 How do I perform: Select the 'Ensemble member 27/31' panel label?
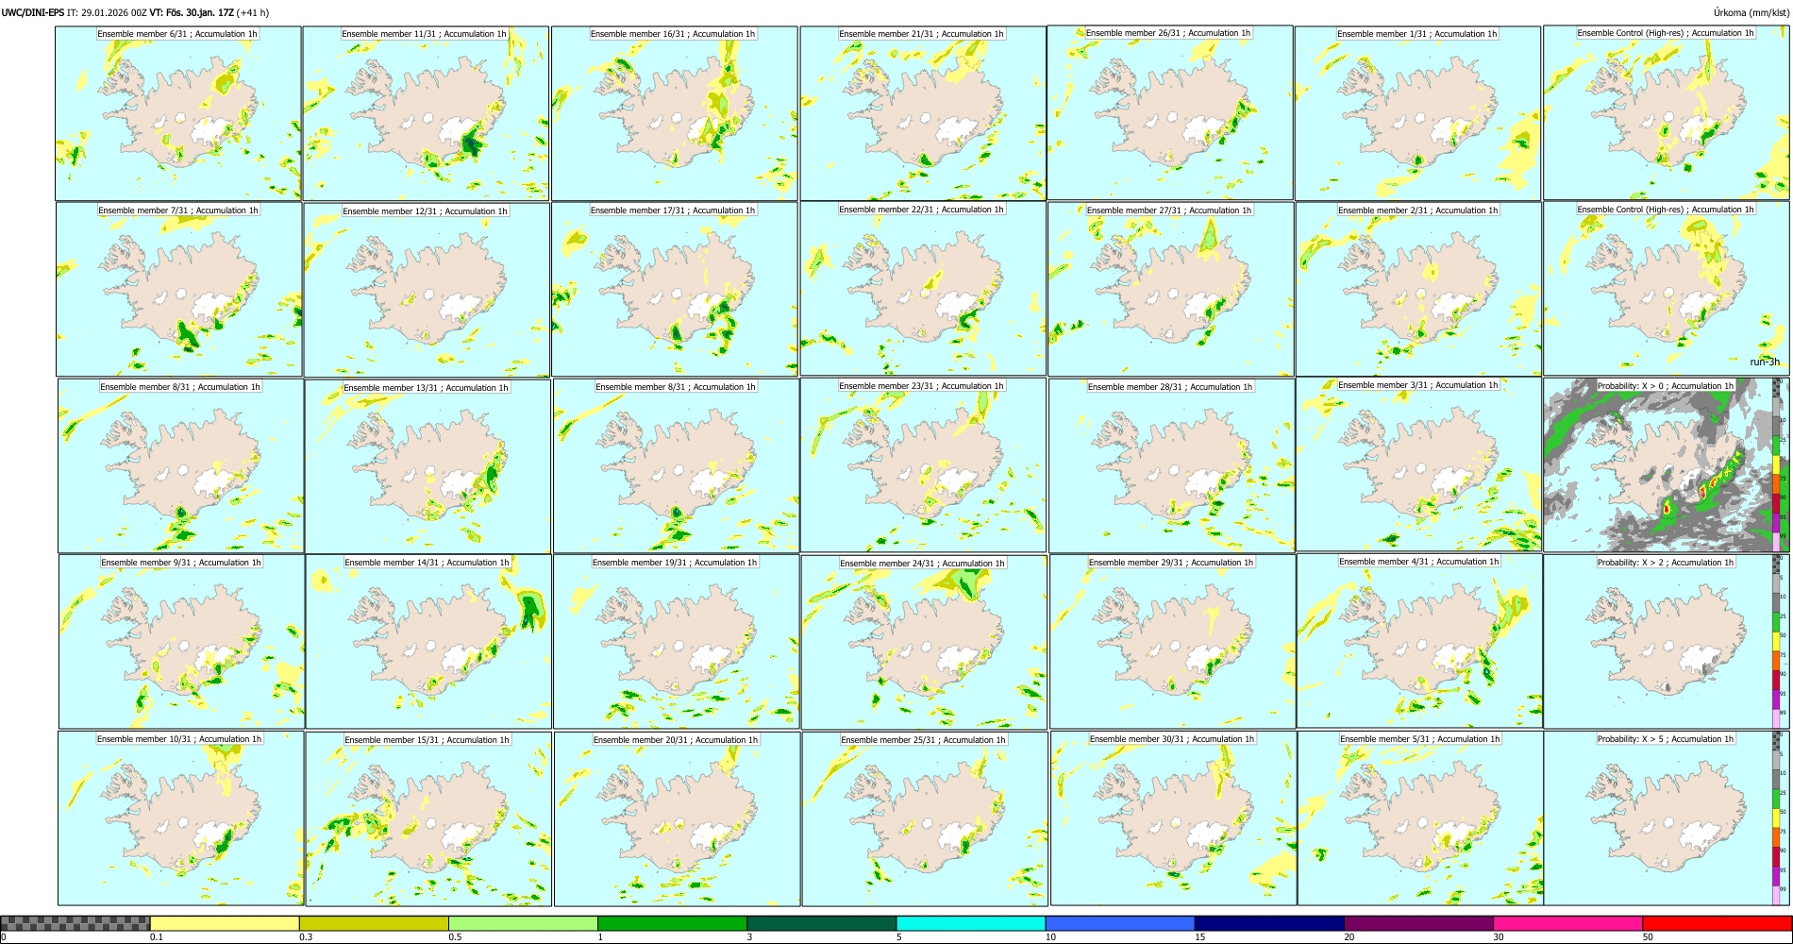click(x=1169, y=211)
